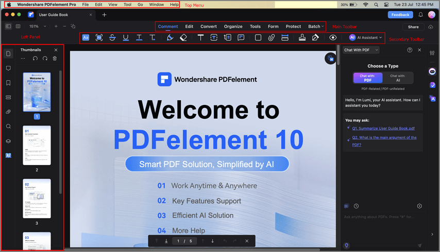
Task: Click Q2 main argument of PDF link
Action: tap(384, 141)
